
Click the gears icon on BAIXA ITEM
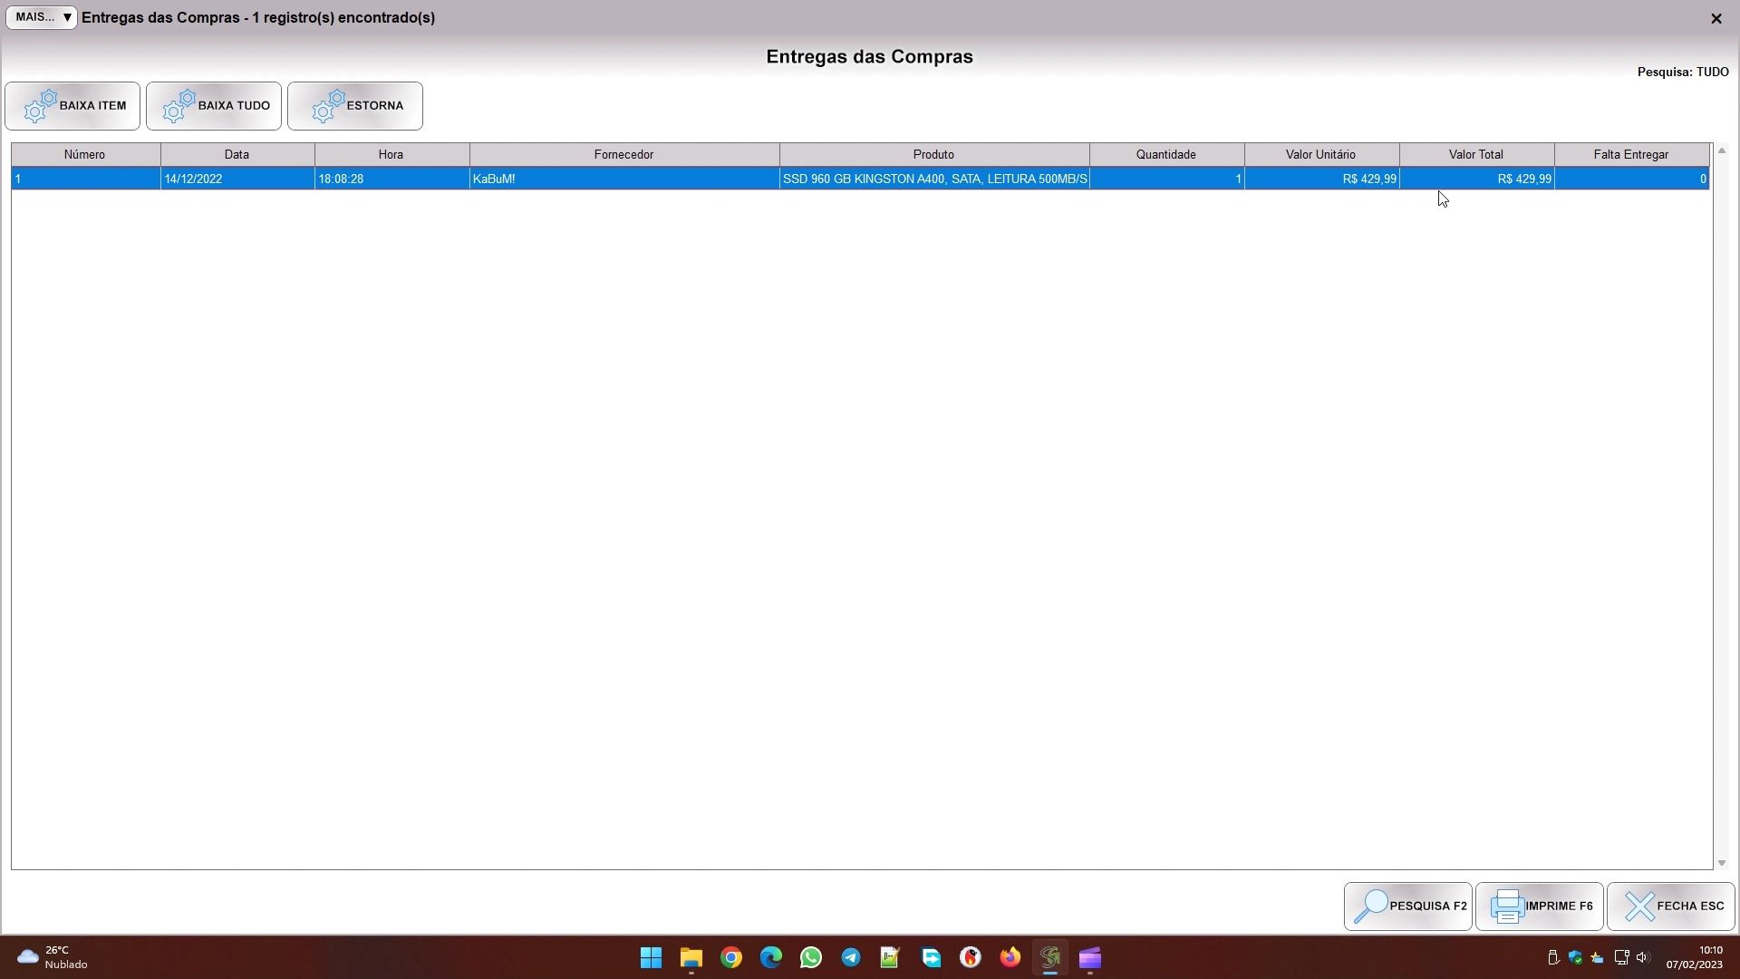coord(41,106)
